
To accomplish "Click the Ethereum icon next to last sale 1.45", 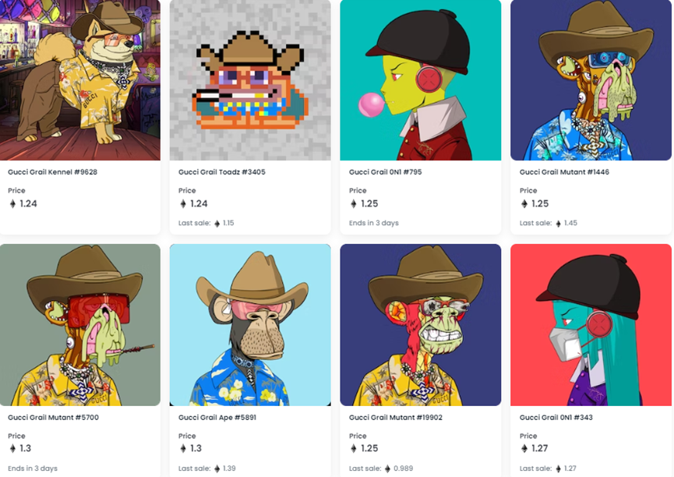I will pos(559,224).
